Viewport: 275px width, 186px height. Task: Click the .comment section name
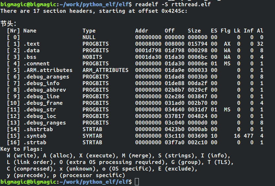(37, 64)
